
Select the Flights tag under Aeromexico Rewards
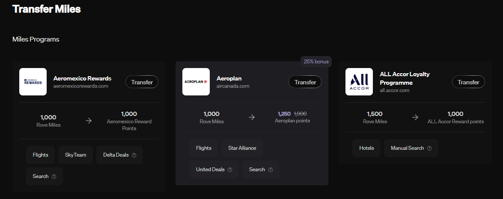pyautogui.click(x=40, y=155)
